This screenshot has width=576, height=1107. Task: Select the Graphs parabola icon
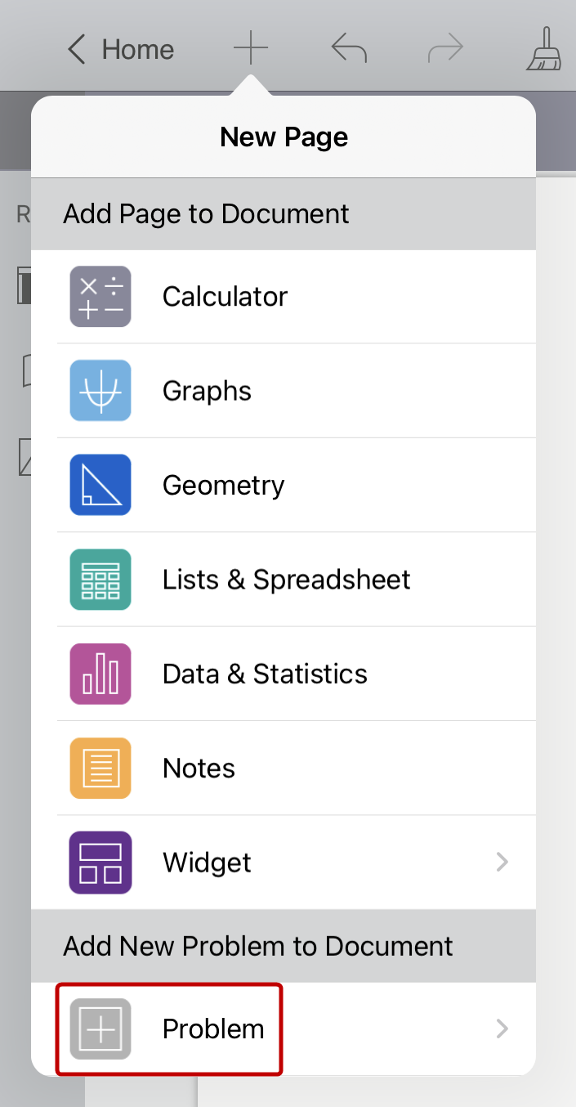pyautogui.click(x=100, y=391)
